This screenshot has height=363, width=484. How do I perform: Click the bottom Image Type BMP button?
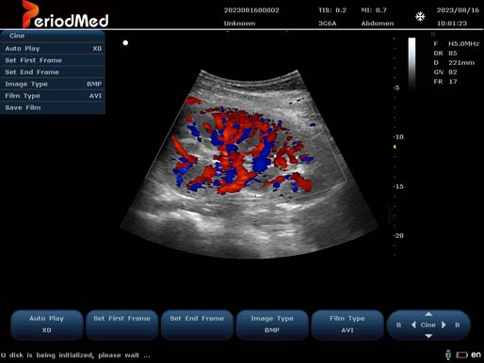(272, 324)
